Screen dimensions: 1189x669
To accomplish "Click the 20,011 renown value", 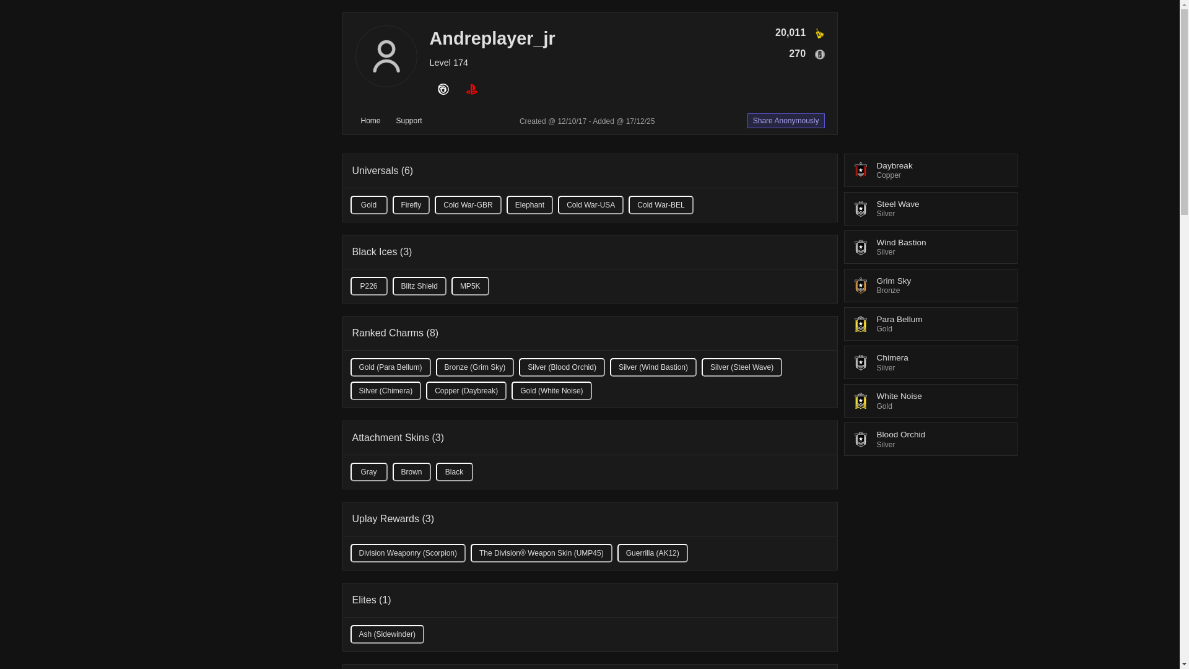I will 790,33.
